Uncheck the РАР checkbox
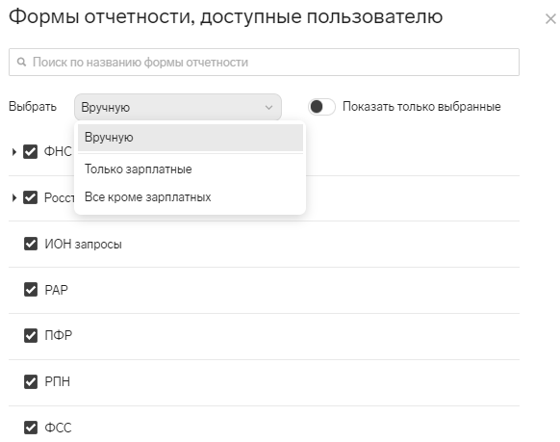This screenshot has height=442, width=560. pos(31,290)
